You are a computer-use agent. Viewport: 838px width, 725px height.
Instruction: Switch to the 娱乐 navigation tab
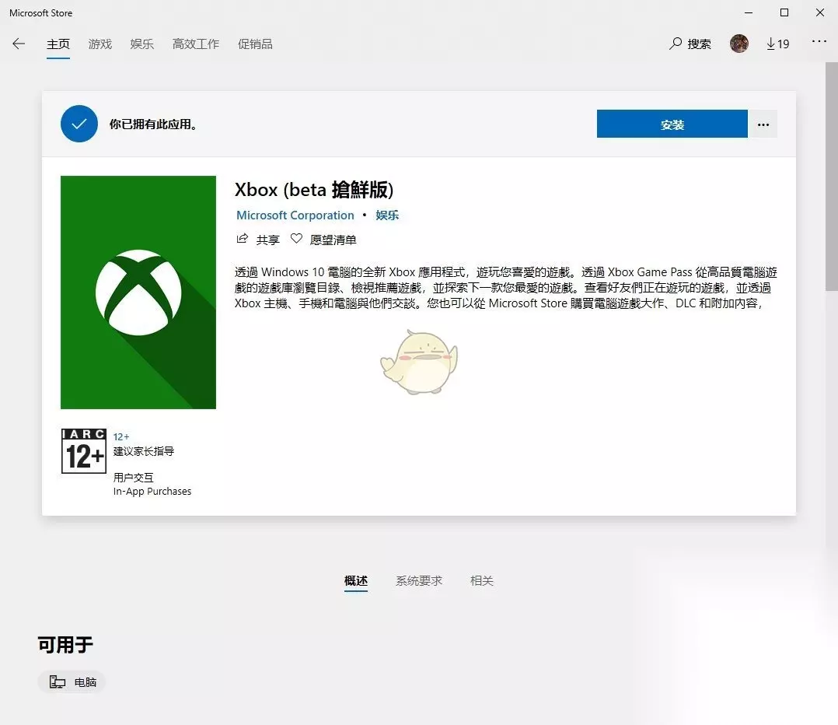tap(141, 44)
